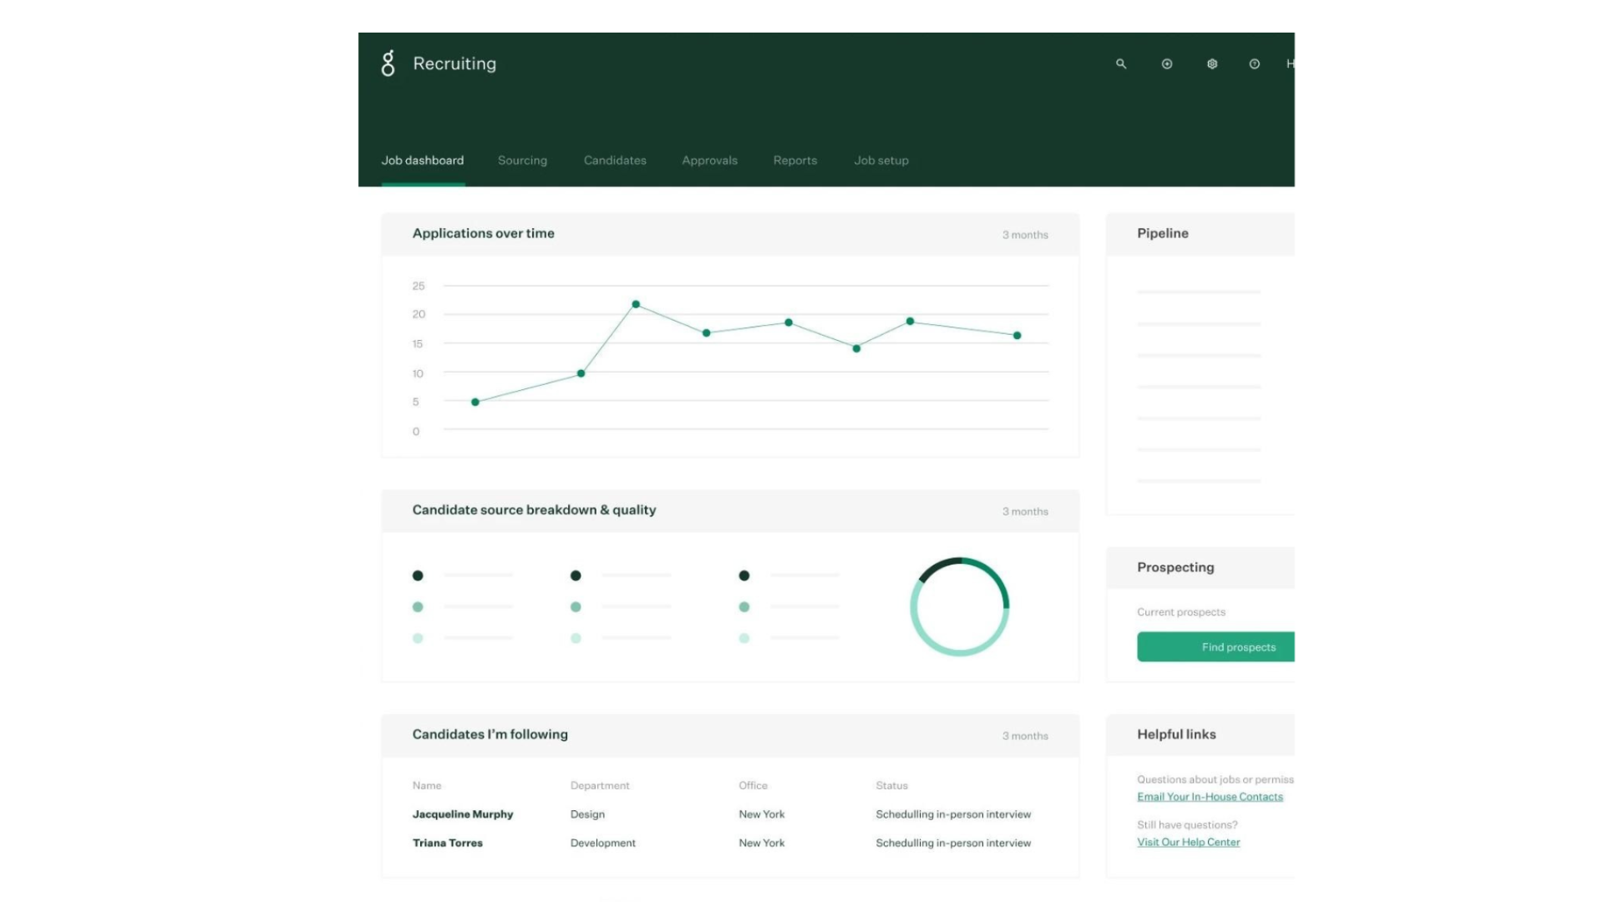Click the first dark legend dot
The width and height of the screenshot is (1604, 902).
(x=418, y=575)
